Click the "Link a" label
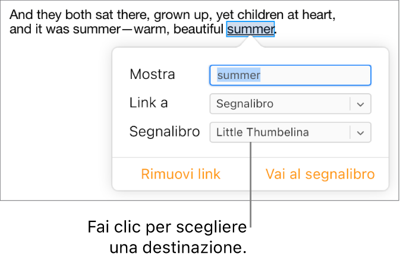 [x=149, y=103]
